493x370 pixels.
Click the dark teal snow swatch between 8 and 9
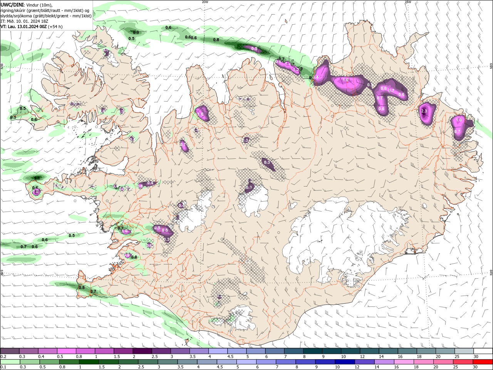pos(312,351)
